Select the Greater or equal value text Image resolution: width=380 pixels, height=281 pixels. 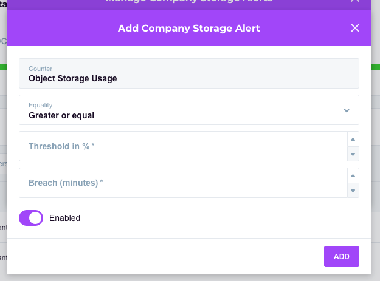tap(61, 115)
